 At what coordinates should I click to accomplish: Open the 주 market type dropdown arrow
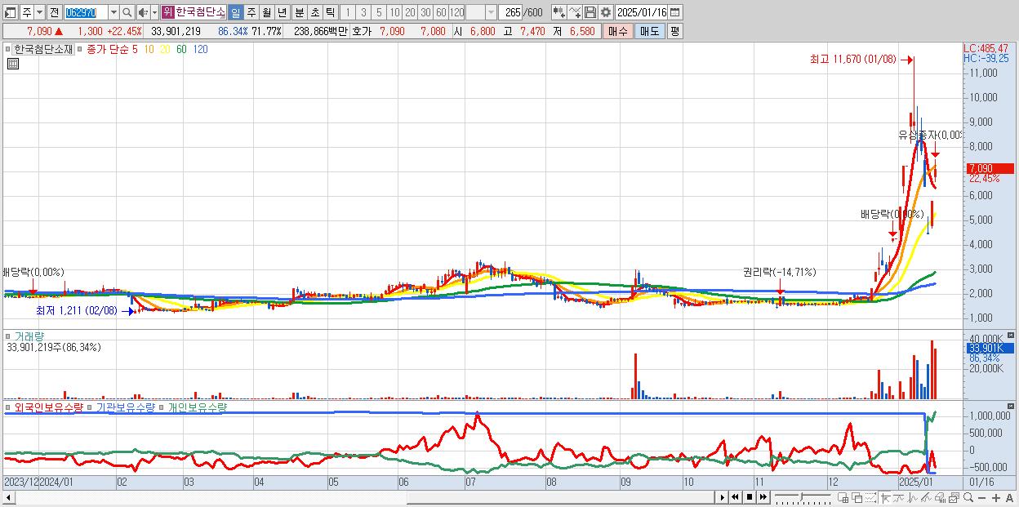tap(40, 12)
